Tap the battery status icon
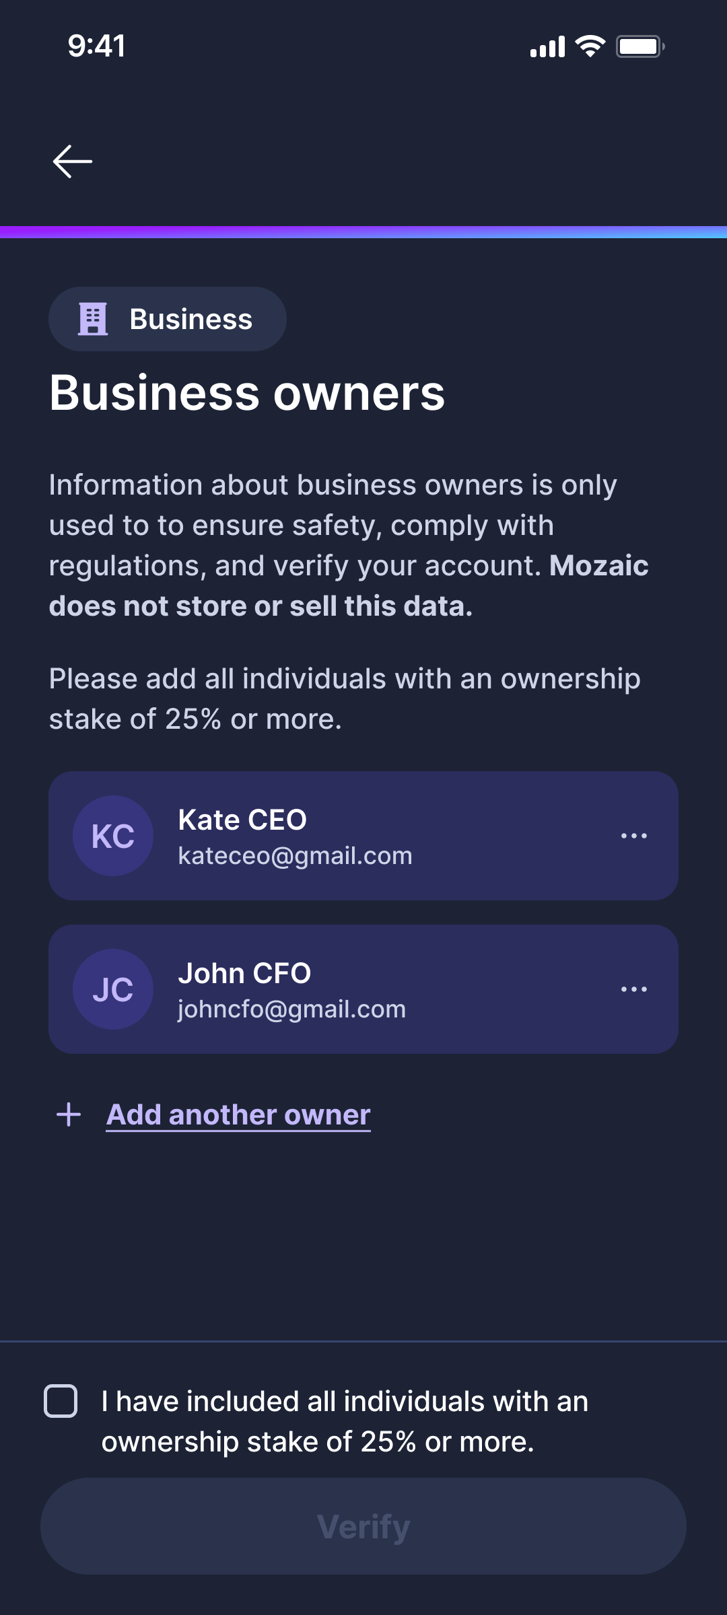 (639, 46)
